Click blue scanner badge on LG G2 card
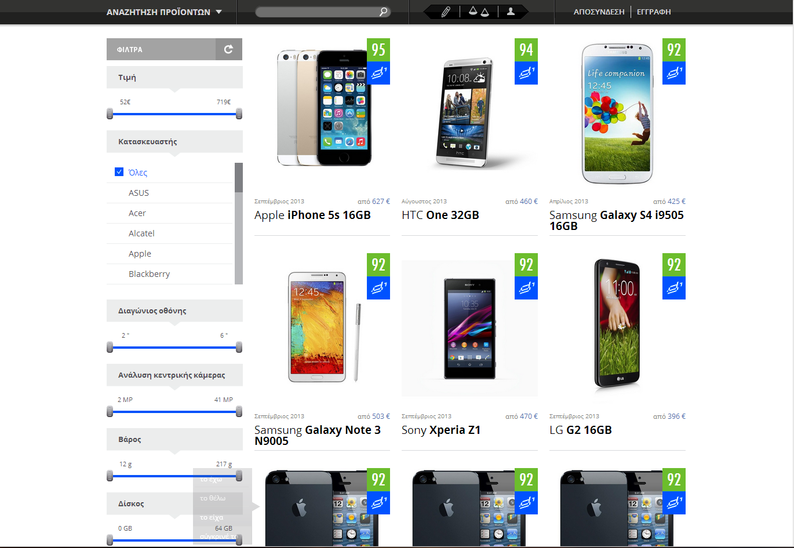Screen dimensions: 794x548 click(x=674, y=288)
